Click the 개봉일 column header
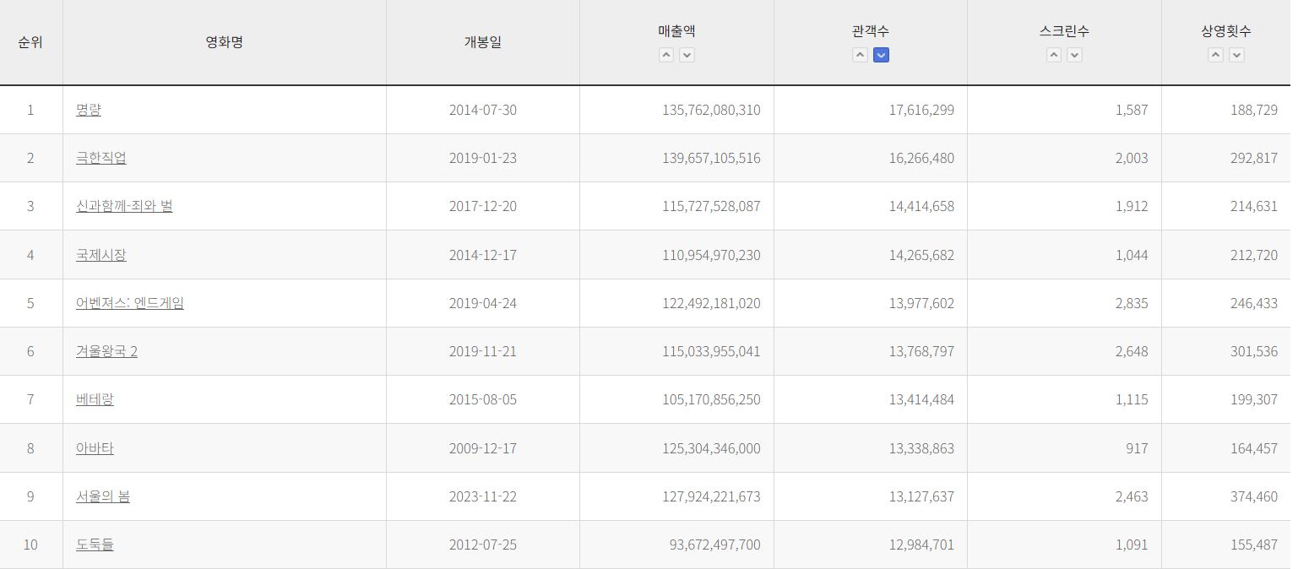The image size is (1298, 569). pos(483,42)
